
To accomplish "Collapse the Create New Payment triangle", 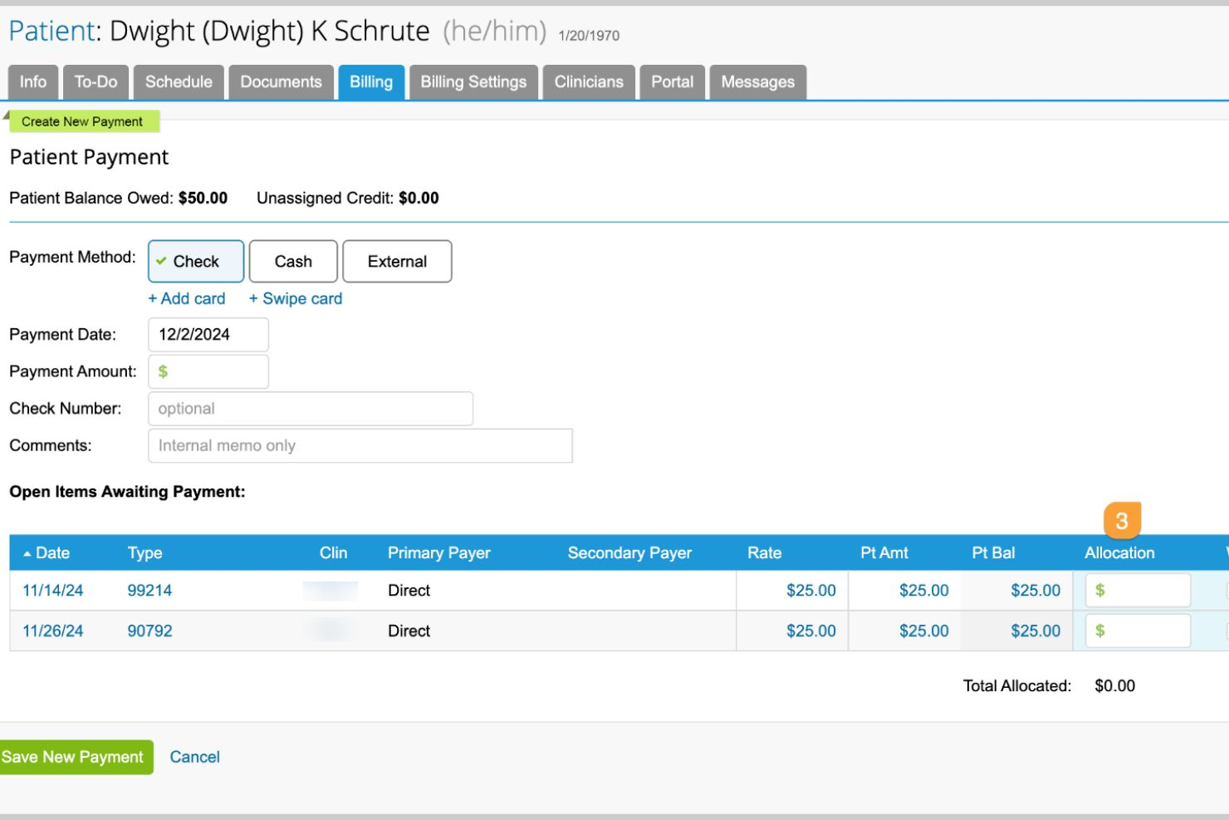I will tap(6, 115).
